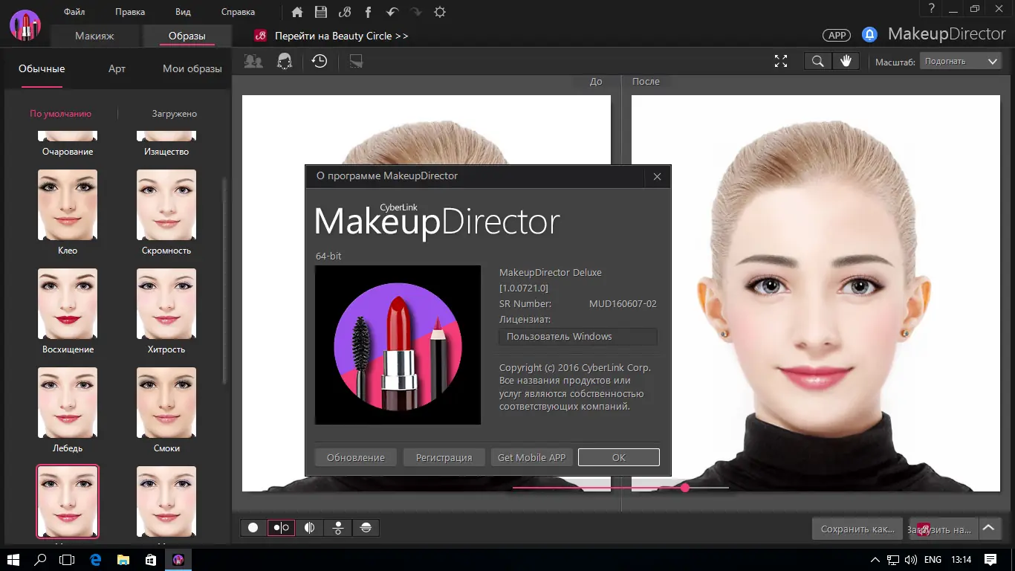Select the Смоки makeup preset thumbnail
The image size is (1015, 571).
point(166,402)
